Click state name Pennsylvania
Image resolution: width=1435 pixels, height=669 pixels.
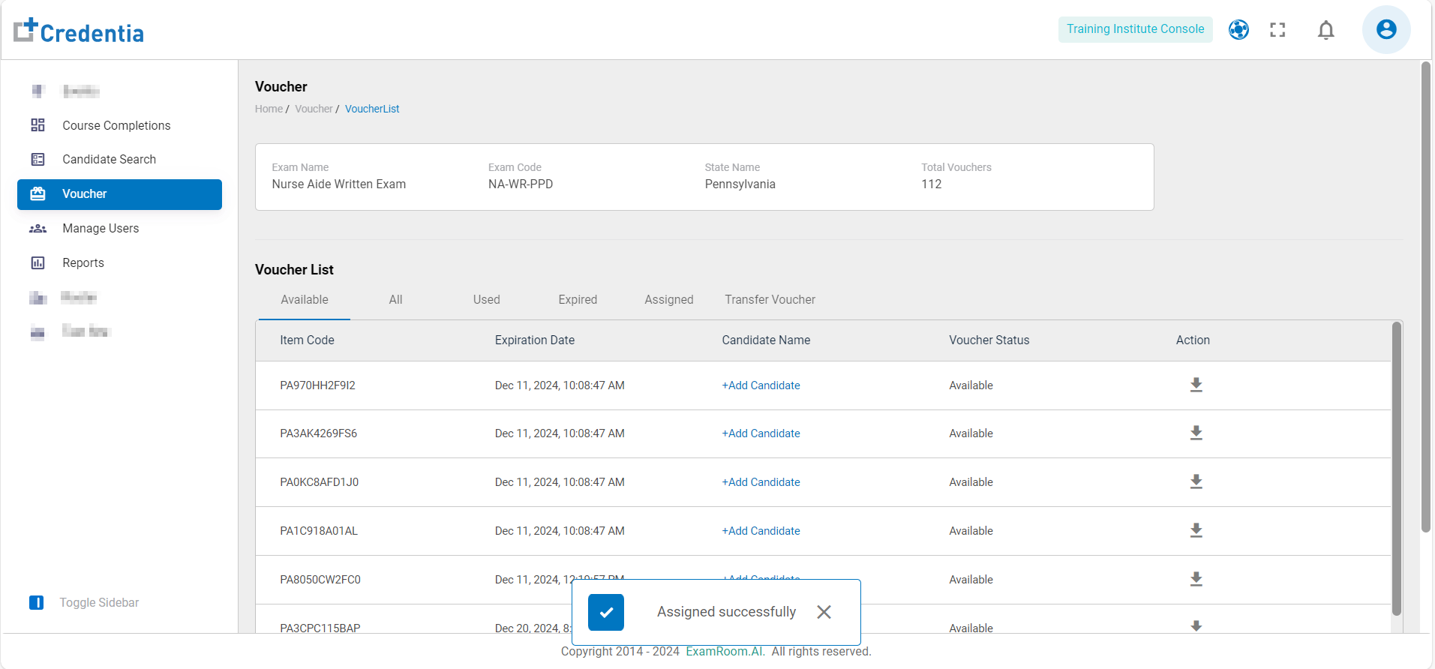pos(740,184)
